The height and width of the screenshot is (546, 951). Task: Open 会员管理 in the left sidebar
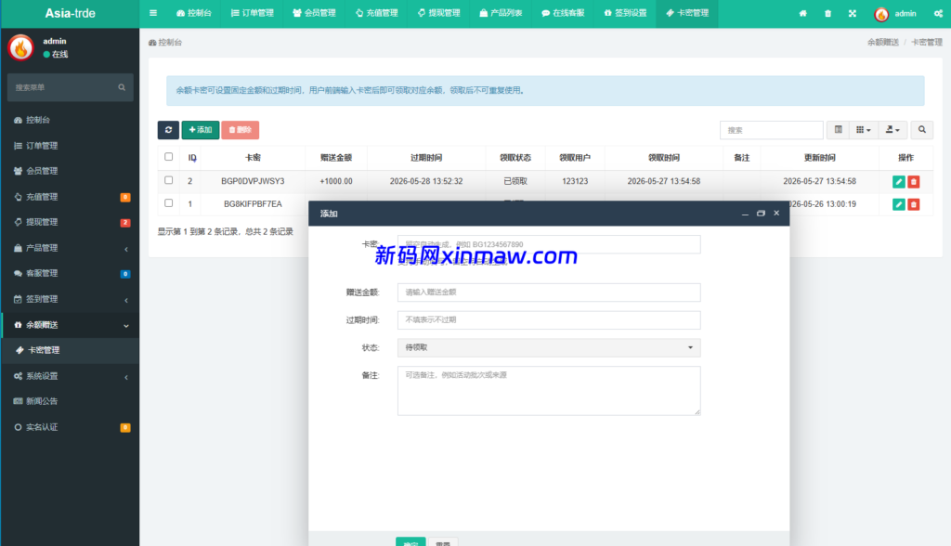point(70,171)
